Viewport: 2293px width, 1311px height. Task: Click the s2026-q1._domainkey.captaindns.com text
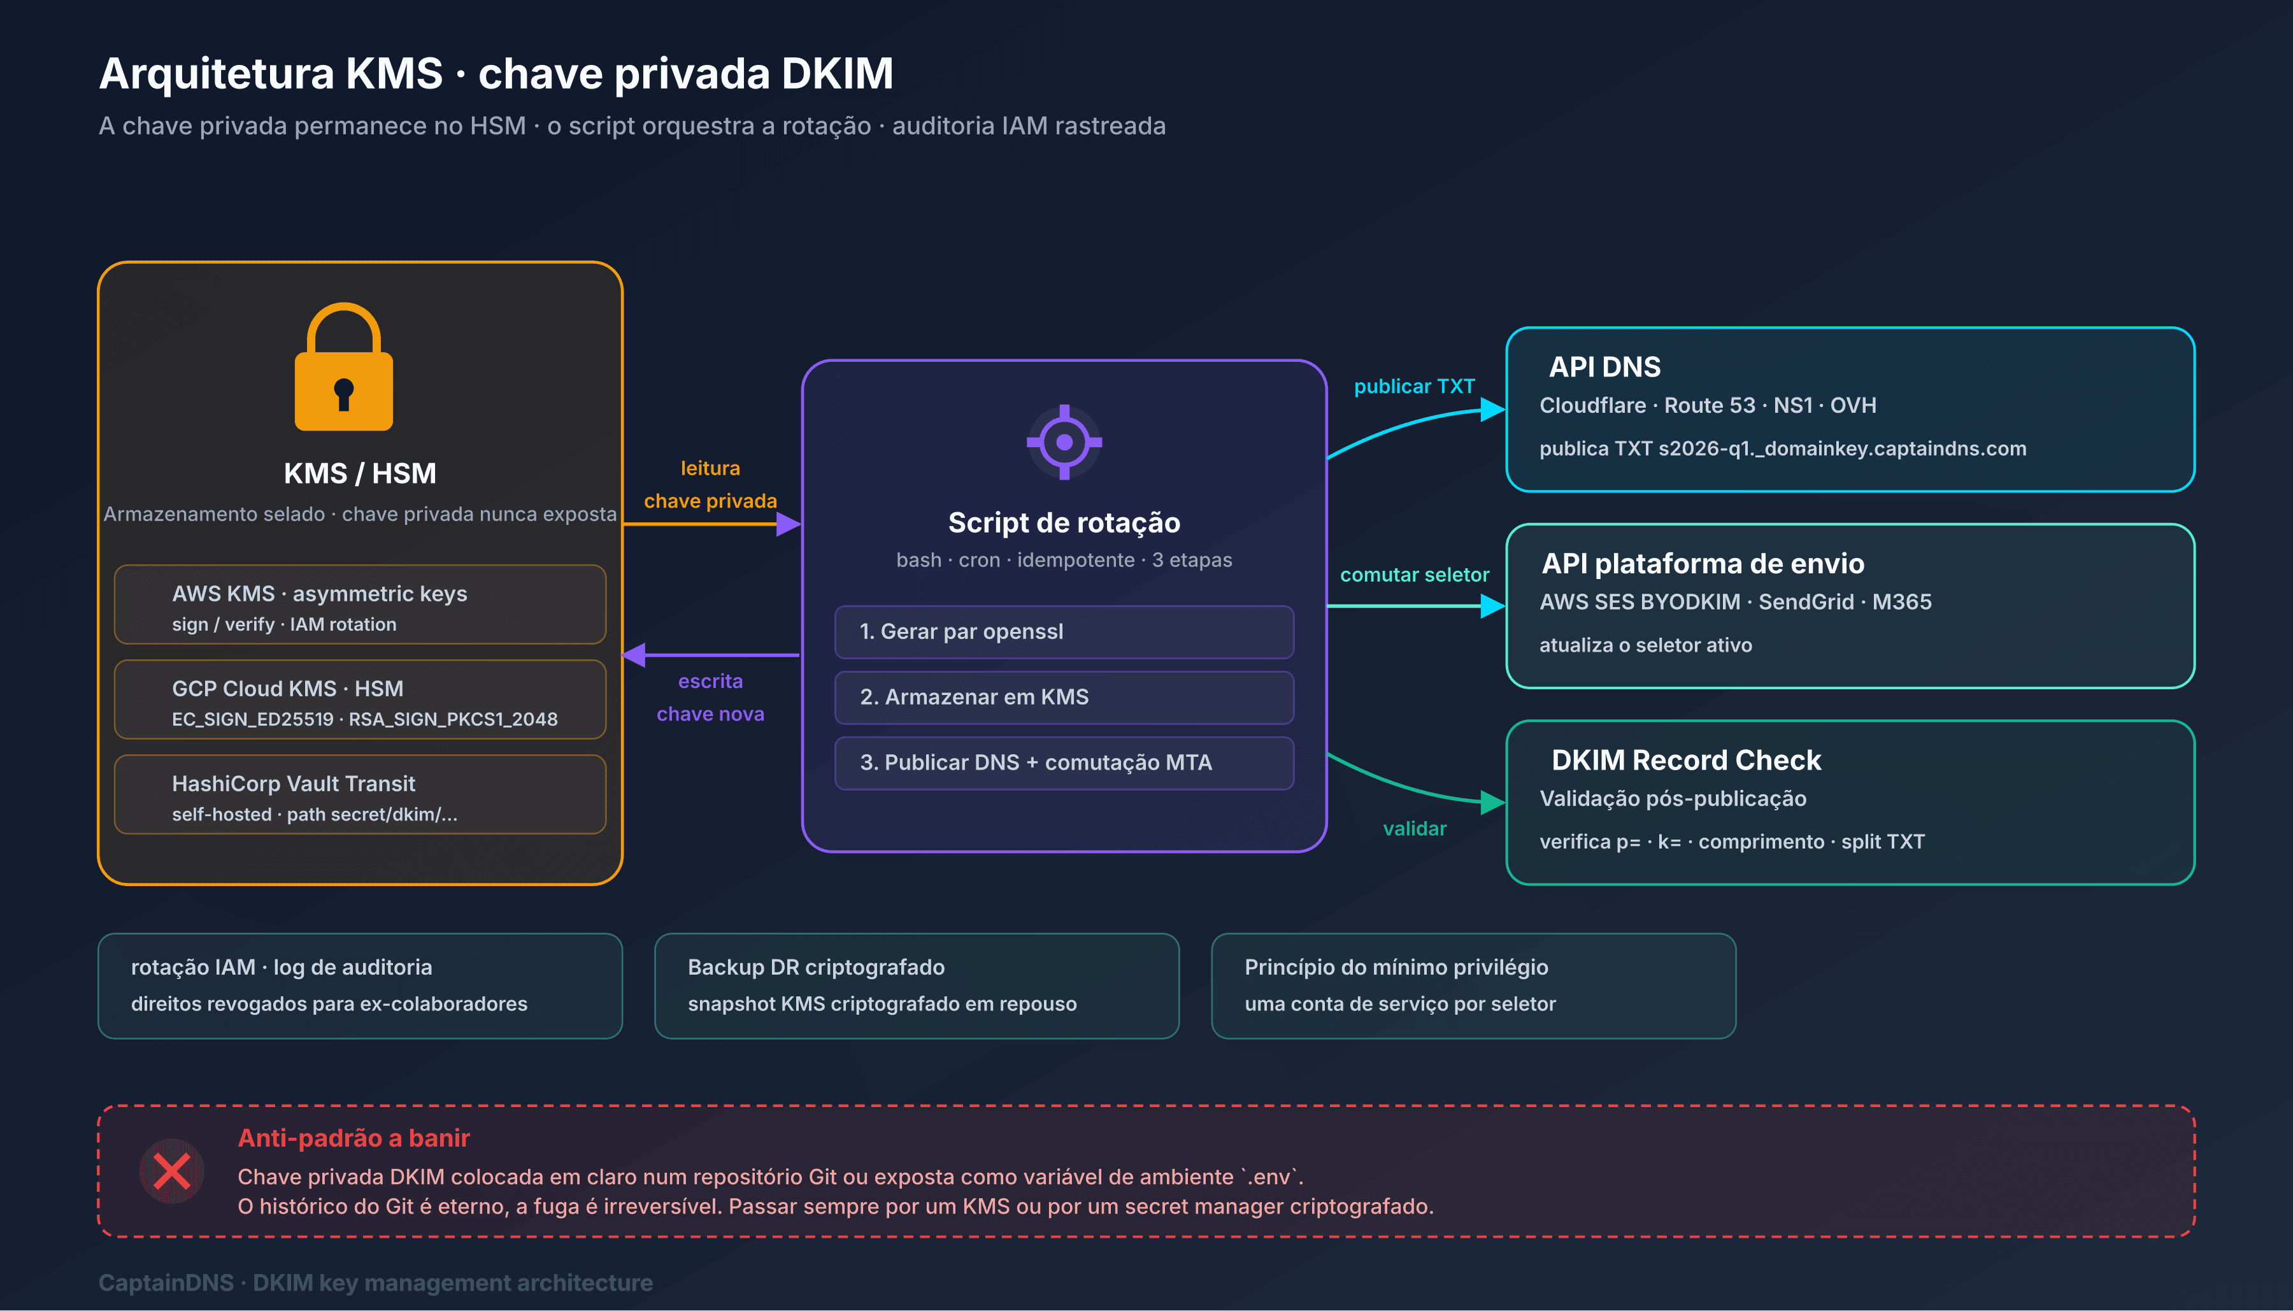coord(1842,448)
